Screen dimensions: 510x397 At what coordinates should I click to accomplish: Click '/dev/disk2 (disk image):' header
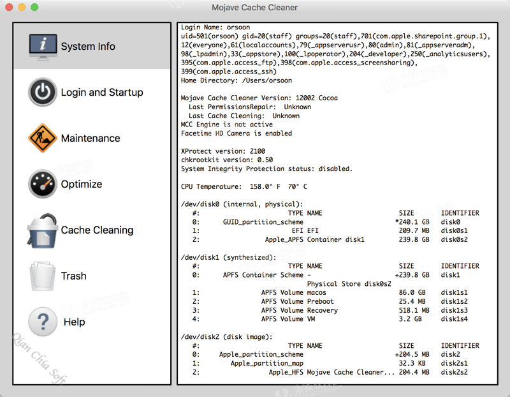[227, 337]
